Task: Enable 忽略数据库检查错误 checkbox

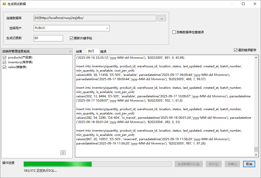Action: point(174,32)
